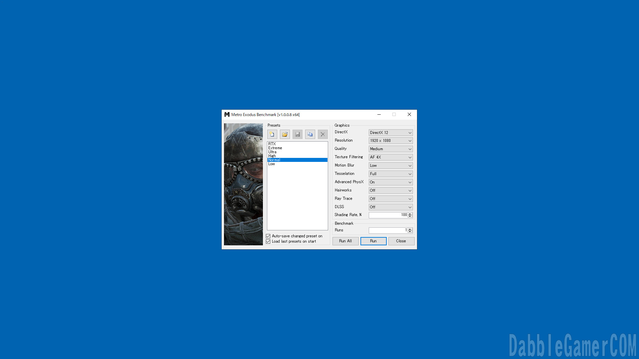
Task: Uncheck Load last presets on start
Action: point(268,241)
